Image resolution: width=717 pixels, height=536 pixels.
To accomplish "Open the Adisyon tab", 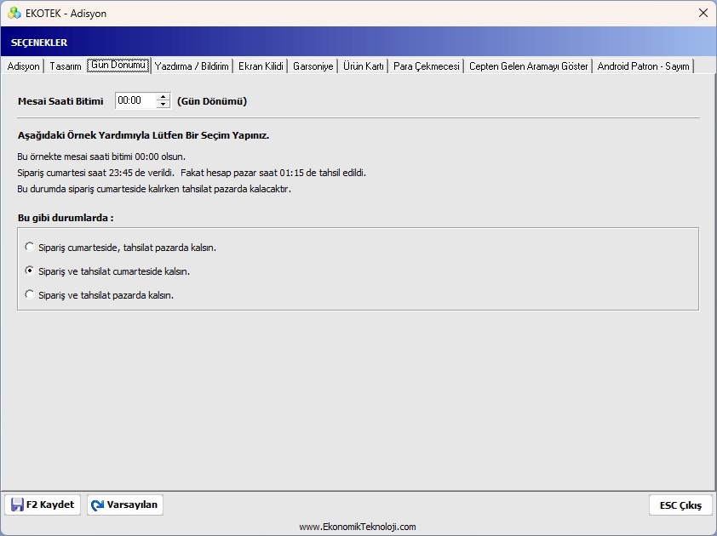I will click(x=23, y=66).
